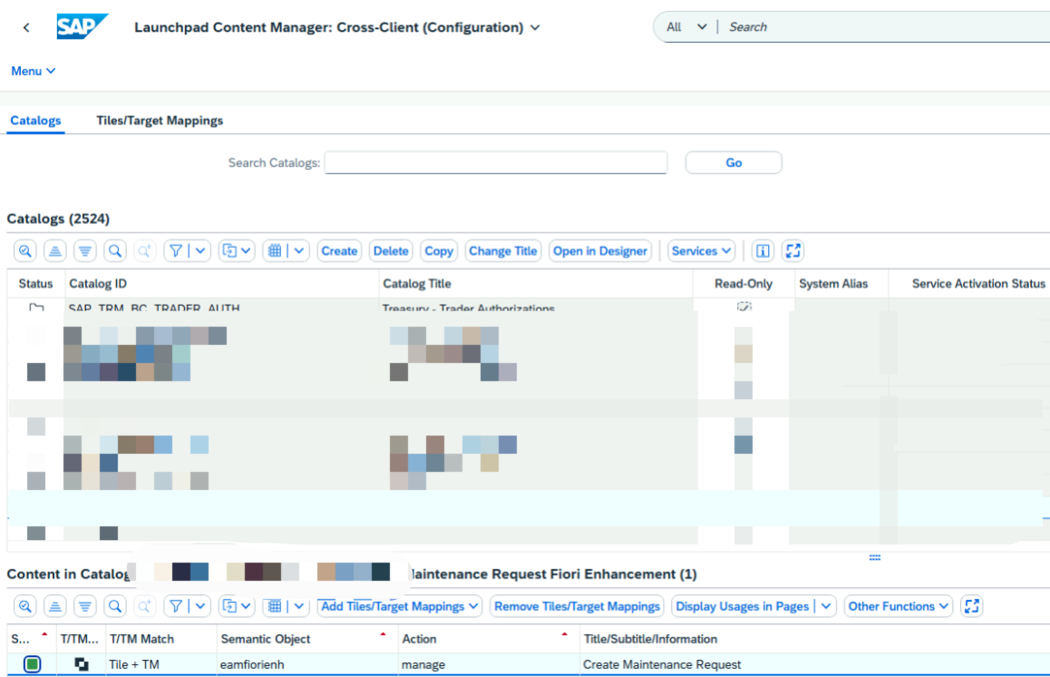Open Details icon in Content toolbar

click(25, 606)
